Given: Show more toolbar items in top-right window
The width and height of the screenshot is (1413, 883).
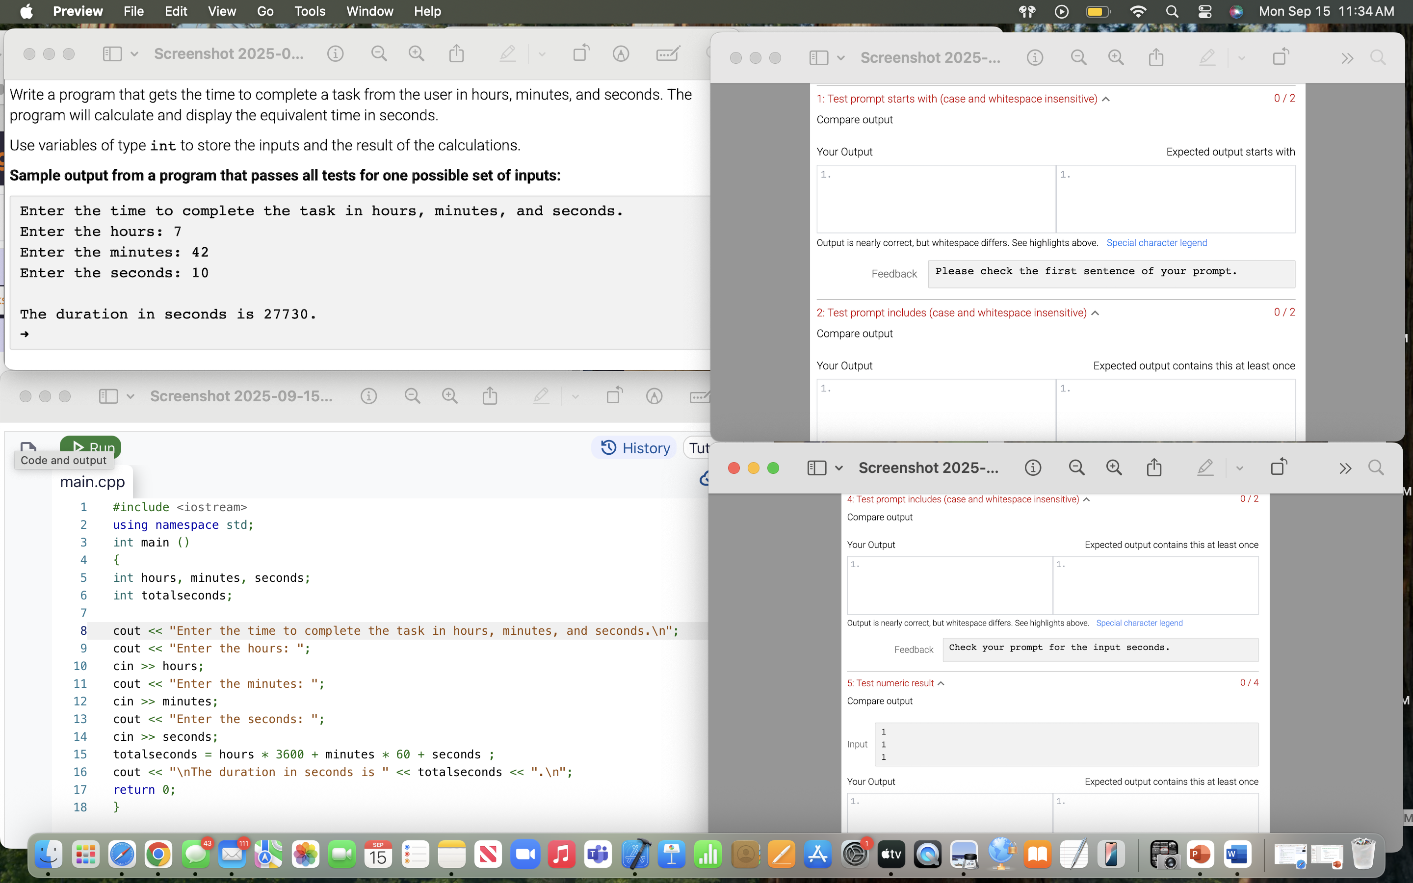Looking at the screenshot, I should pyautogui.click(x=1347, y=58).
